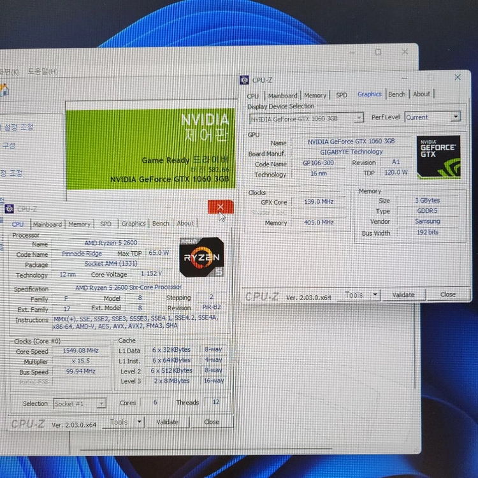This screenshot has width=478, height=478.
Task: Open Mainboard tab in the CPU window
Action: [47, 224]
